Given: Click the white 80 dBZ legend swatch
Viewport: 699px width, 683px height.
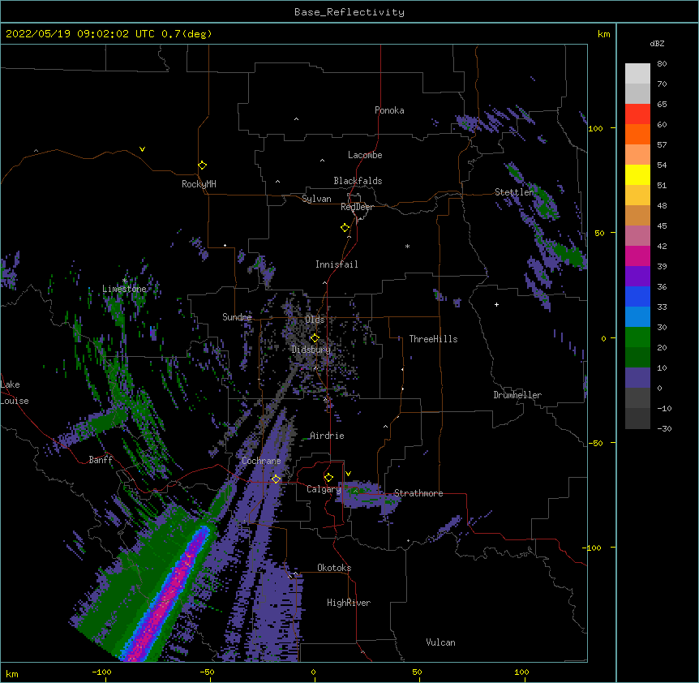Looking at the screenshot, I should pyautogui.click(x=637, y=74).
